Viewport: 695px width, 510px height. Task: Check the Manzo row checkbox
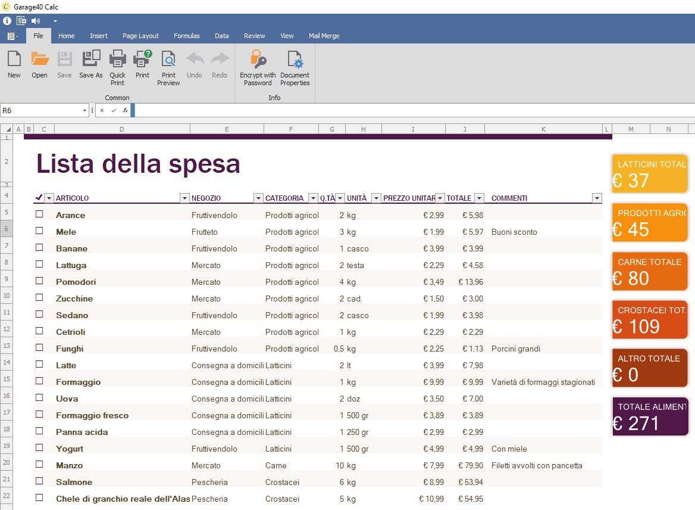click(x=39, y=464)
